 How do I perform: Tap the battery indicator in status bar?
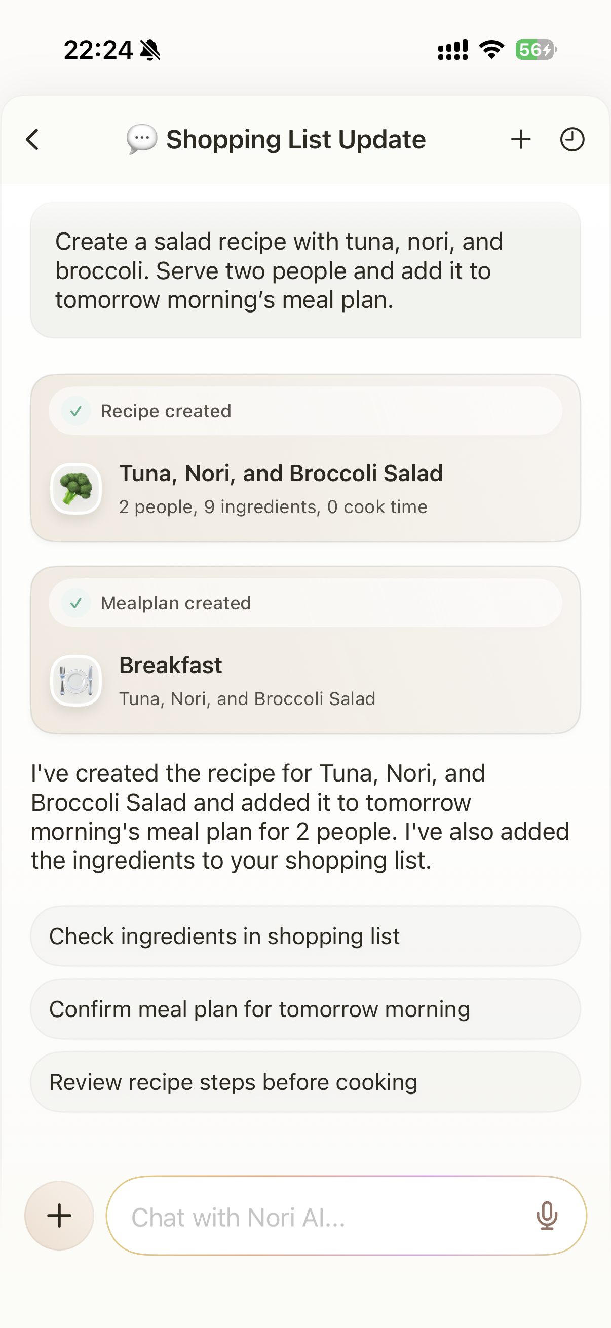pos(536,50)
